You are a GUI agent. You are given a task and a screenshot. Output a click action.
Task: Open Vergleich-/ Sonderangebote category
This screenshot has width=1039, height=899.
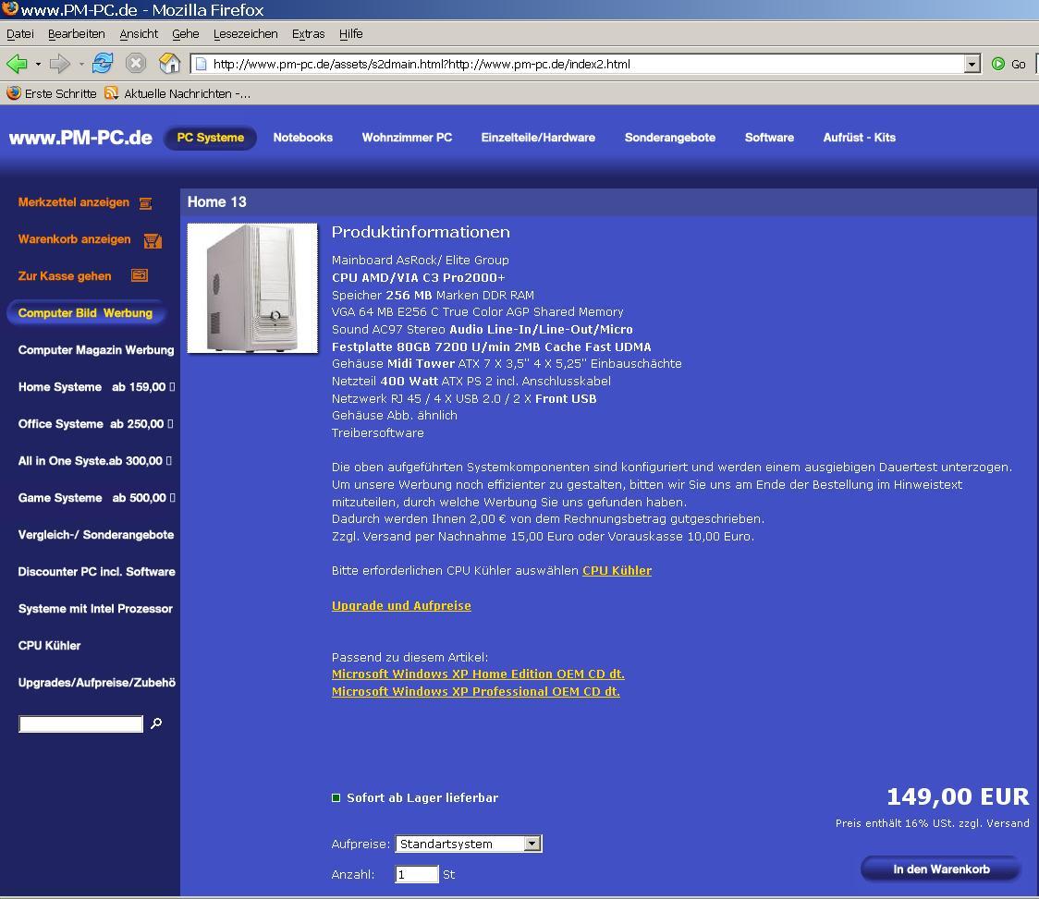[96, 535]
